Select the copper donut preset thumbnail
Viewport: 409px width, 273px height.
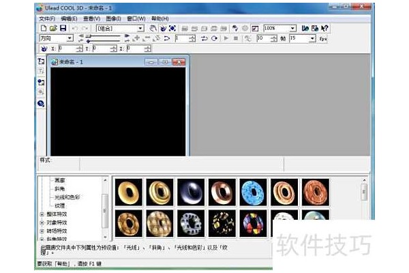click(222, 192)
